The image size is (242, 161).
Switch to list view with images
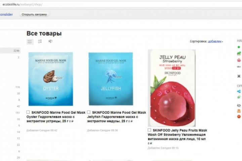pos(40,41)
